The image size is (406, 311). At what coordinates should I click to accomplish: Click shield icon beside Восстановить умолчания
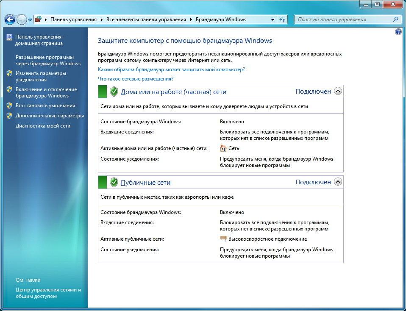click(x=9, y=106)
